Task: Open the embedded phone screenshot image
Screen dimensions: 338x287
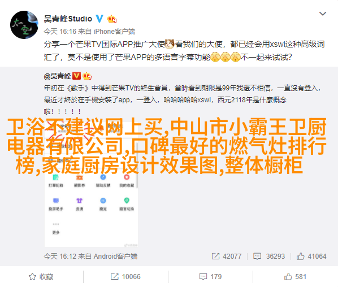Action: 91,184
